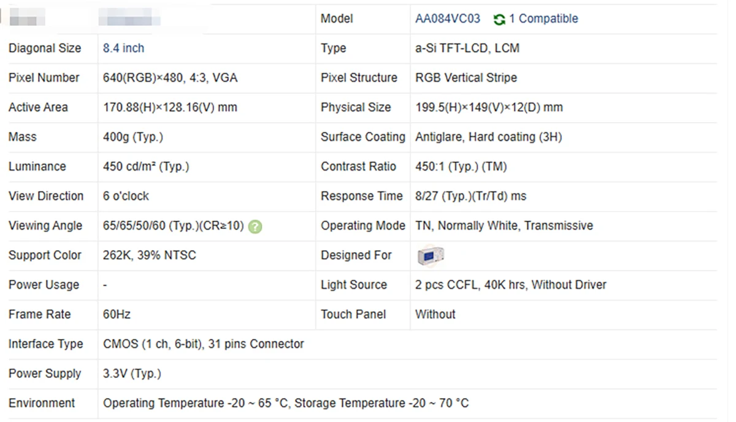
Task: Click the Light Source CCFL description
Action: tap(511, 285)
